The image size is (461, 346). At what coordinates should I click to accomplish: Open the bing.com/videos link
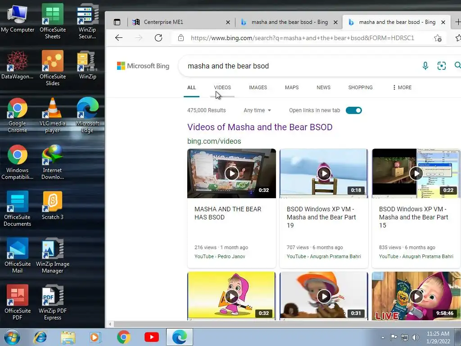(214, 141)
